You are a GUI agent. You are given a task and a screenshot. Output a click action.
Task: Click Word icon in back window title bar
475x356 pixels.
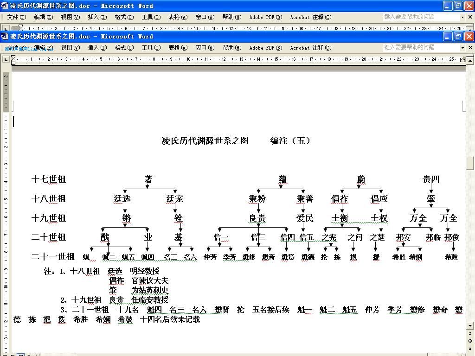4,6
